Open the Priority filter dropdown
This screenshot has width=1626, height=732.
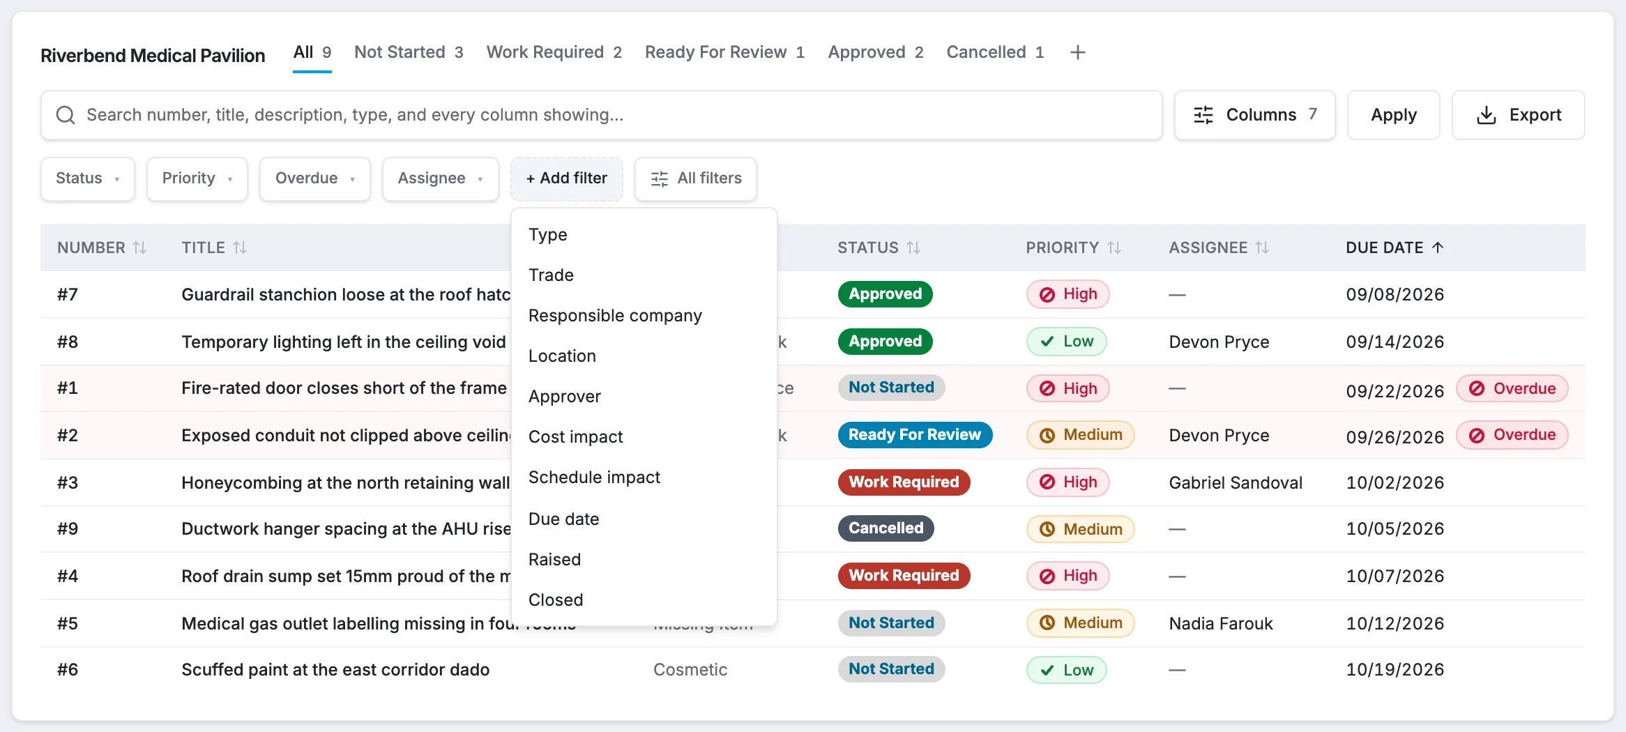click(197, 178)
